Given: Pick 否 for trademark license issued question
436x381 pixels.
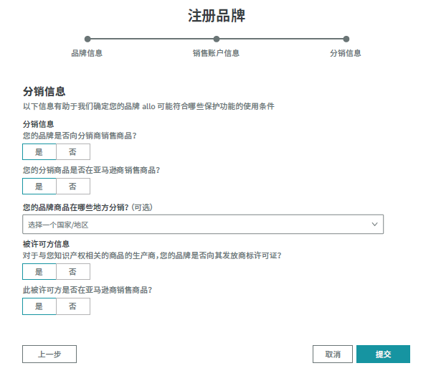Looking at the screenshot, I should [73, 272].
